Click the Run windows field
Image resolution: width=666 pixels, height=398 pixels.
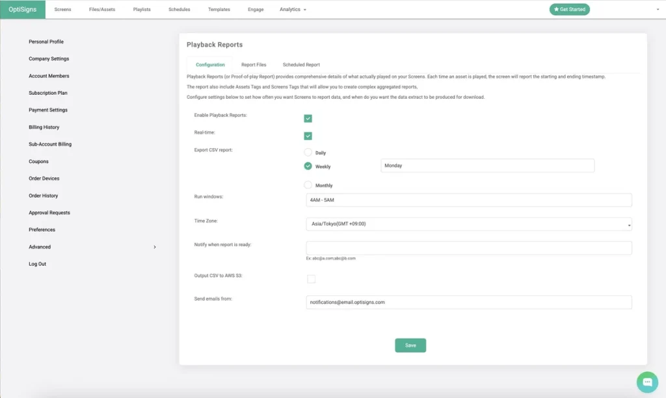pyautogui.click(x=468, y=200)
